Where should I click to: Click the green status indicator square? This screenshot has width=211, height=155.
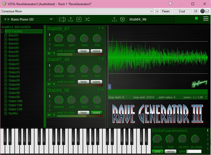tap(196, 18)
